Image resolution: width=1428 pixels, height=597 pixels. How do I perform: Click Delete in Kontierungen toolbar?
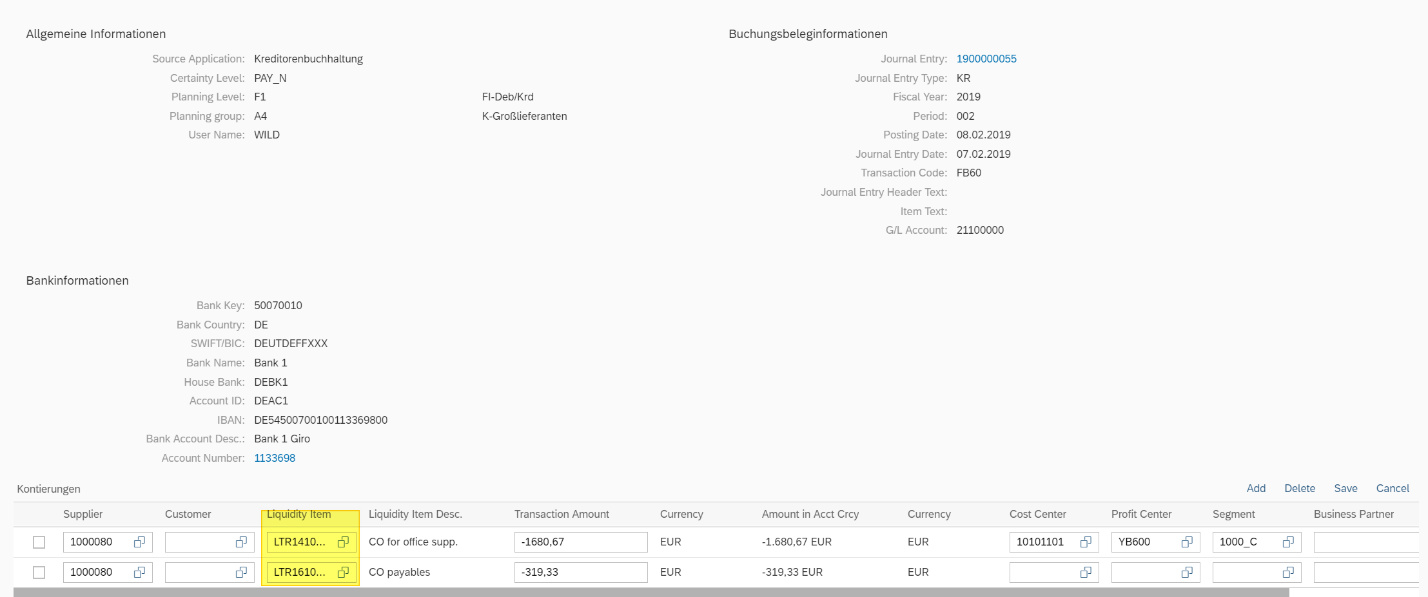(x=1299, y=488)
